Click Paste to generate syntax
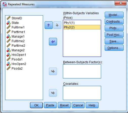The height and width of the screenshot is (113, 128). 50,105
